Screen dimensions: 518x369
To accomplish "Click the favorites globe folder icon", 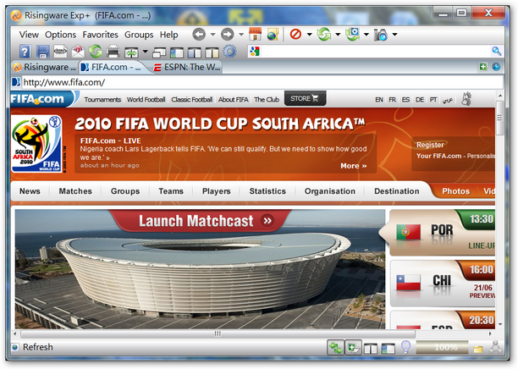I will coord(273,35).
